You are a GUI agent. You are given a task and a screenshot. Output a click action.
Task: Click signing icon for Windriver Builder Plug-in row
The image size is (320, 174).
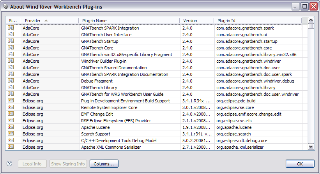11,61
